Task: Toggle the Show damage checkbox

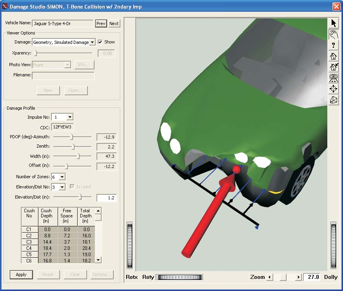Action: pos(100,42)
